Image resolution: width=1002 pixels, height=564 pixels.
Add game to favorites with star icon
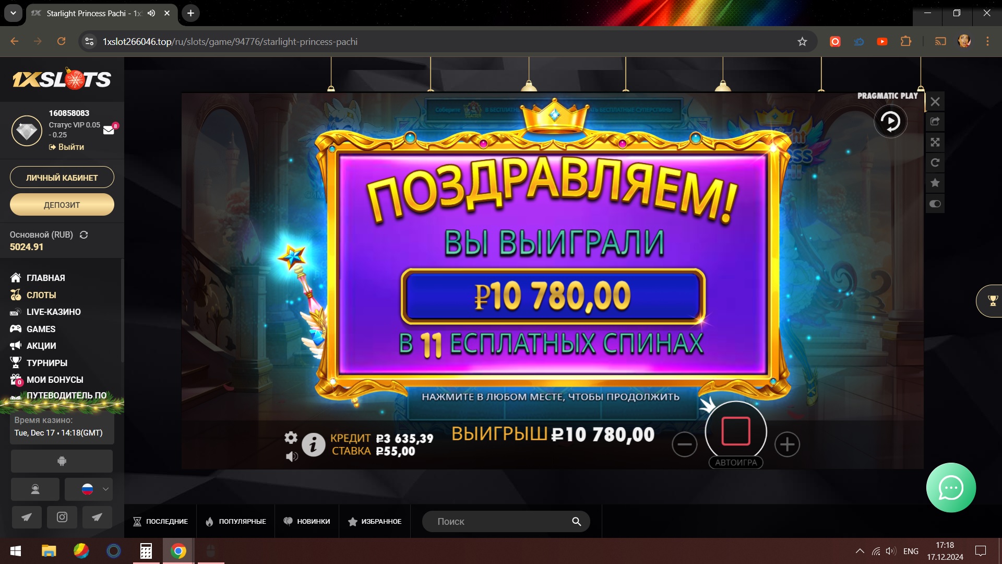click(935, 183)
